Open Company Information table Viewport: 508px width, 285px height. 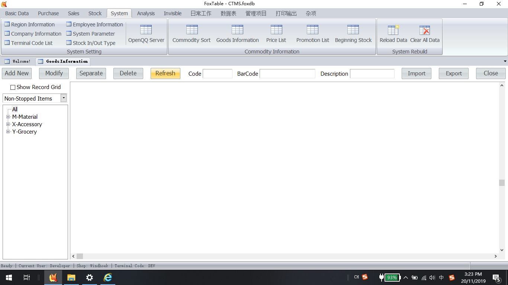pos(33,34)
